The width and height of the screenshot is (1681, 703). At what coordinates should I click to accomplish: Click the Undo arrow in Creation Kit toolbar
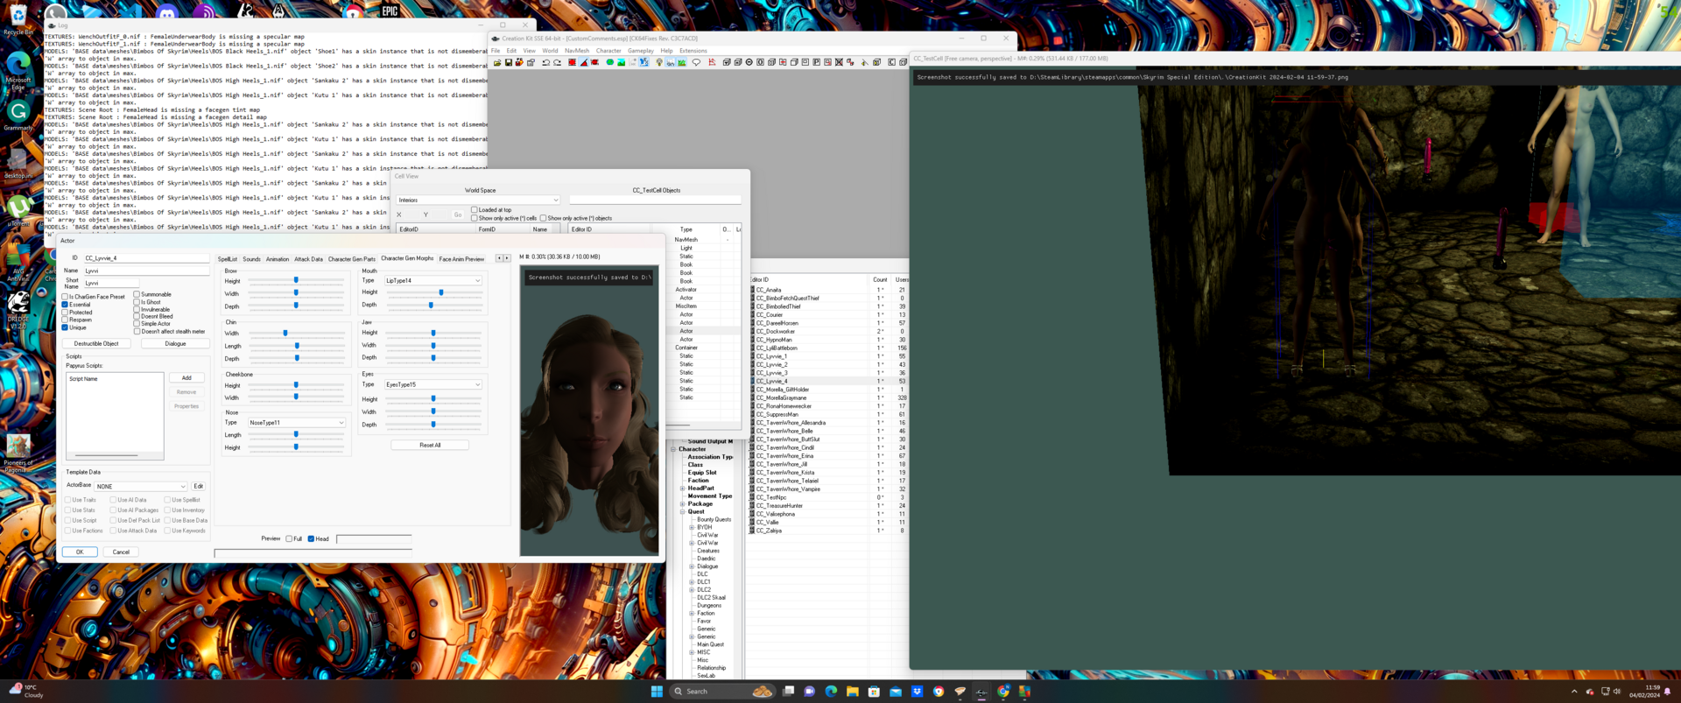pos(545,62)
